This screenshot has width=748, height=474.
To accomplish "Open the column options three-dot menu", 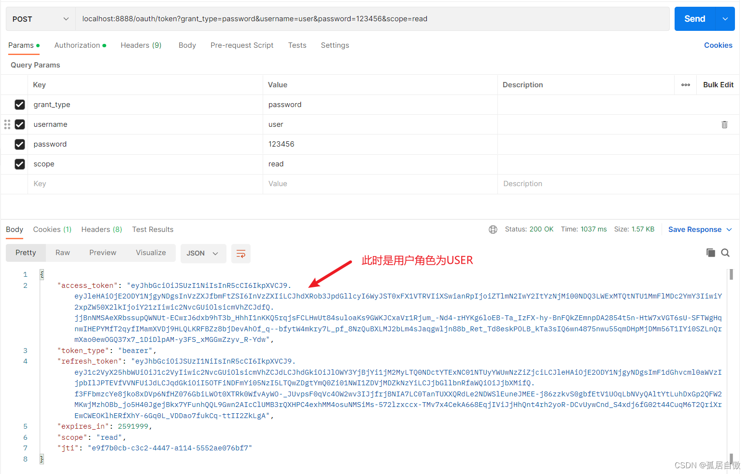I will coord(686,85).
